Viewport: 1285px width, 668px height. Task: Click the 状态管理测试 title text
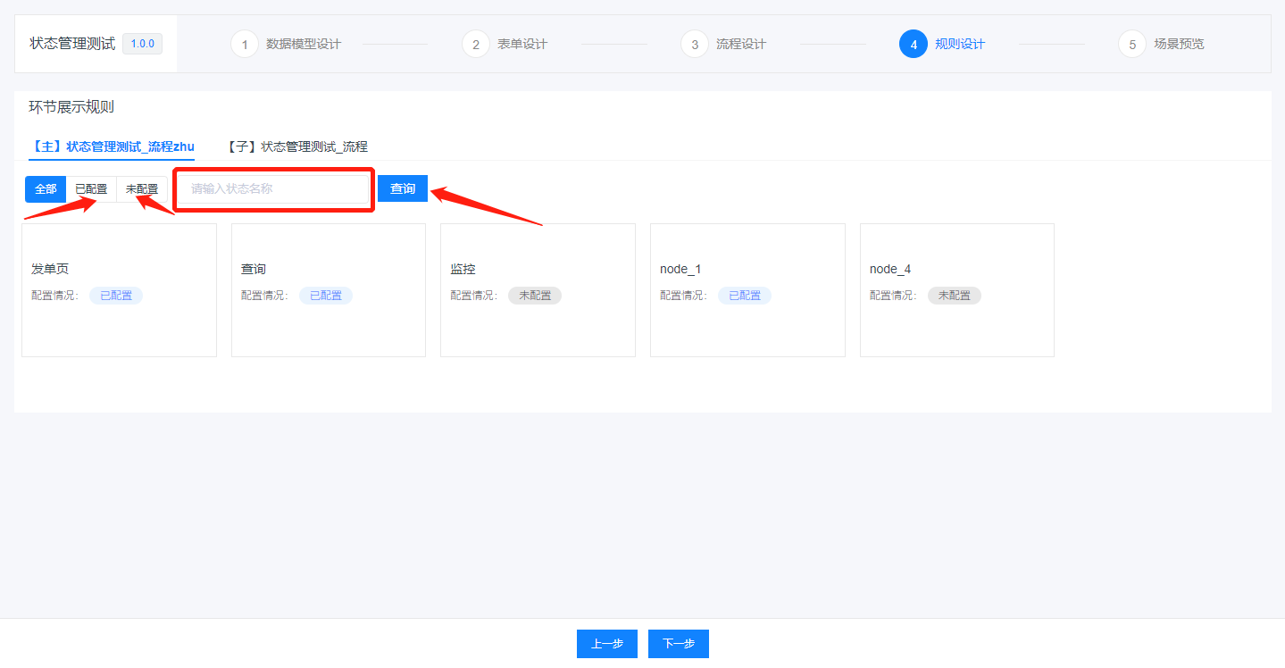(72, 44)
